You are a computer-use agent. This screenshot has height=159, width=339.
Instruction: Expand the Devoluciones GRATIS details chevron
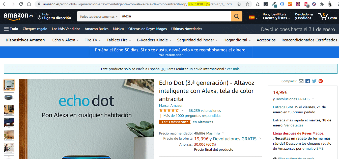click(x=313, y=99)
